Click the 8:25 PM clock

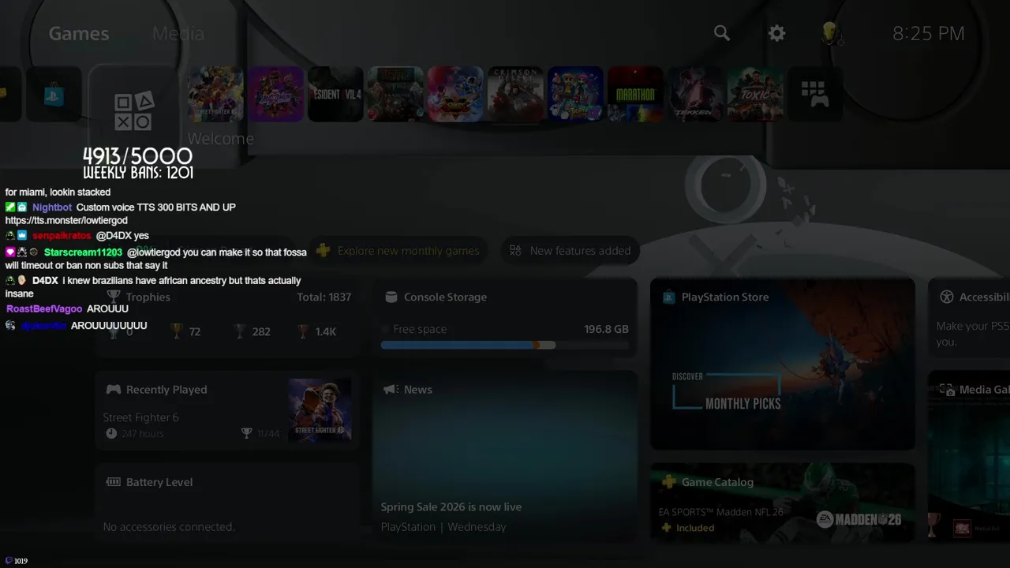[929, 33]
